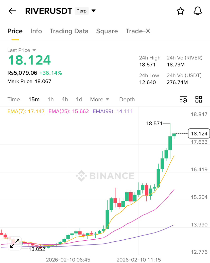The width and height of the screenshot is (210, 263).
Task: Select the 4h timeframe
Action: (65, 99)
